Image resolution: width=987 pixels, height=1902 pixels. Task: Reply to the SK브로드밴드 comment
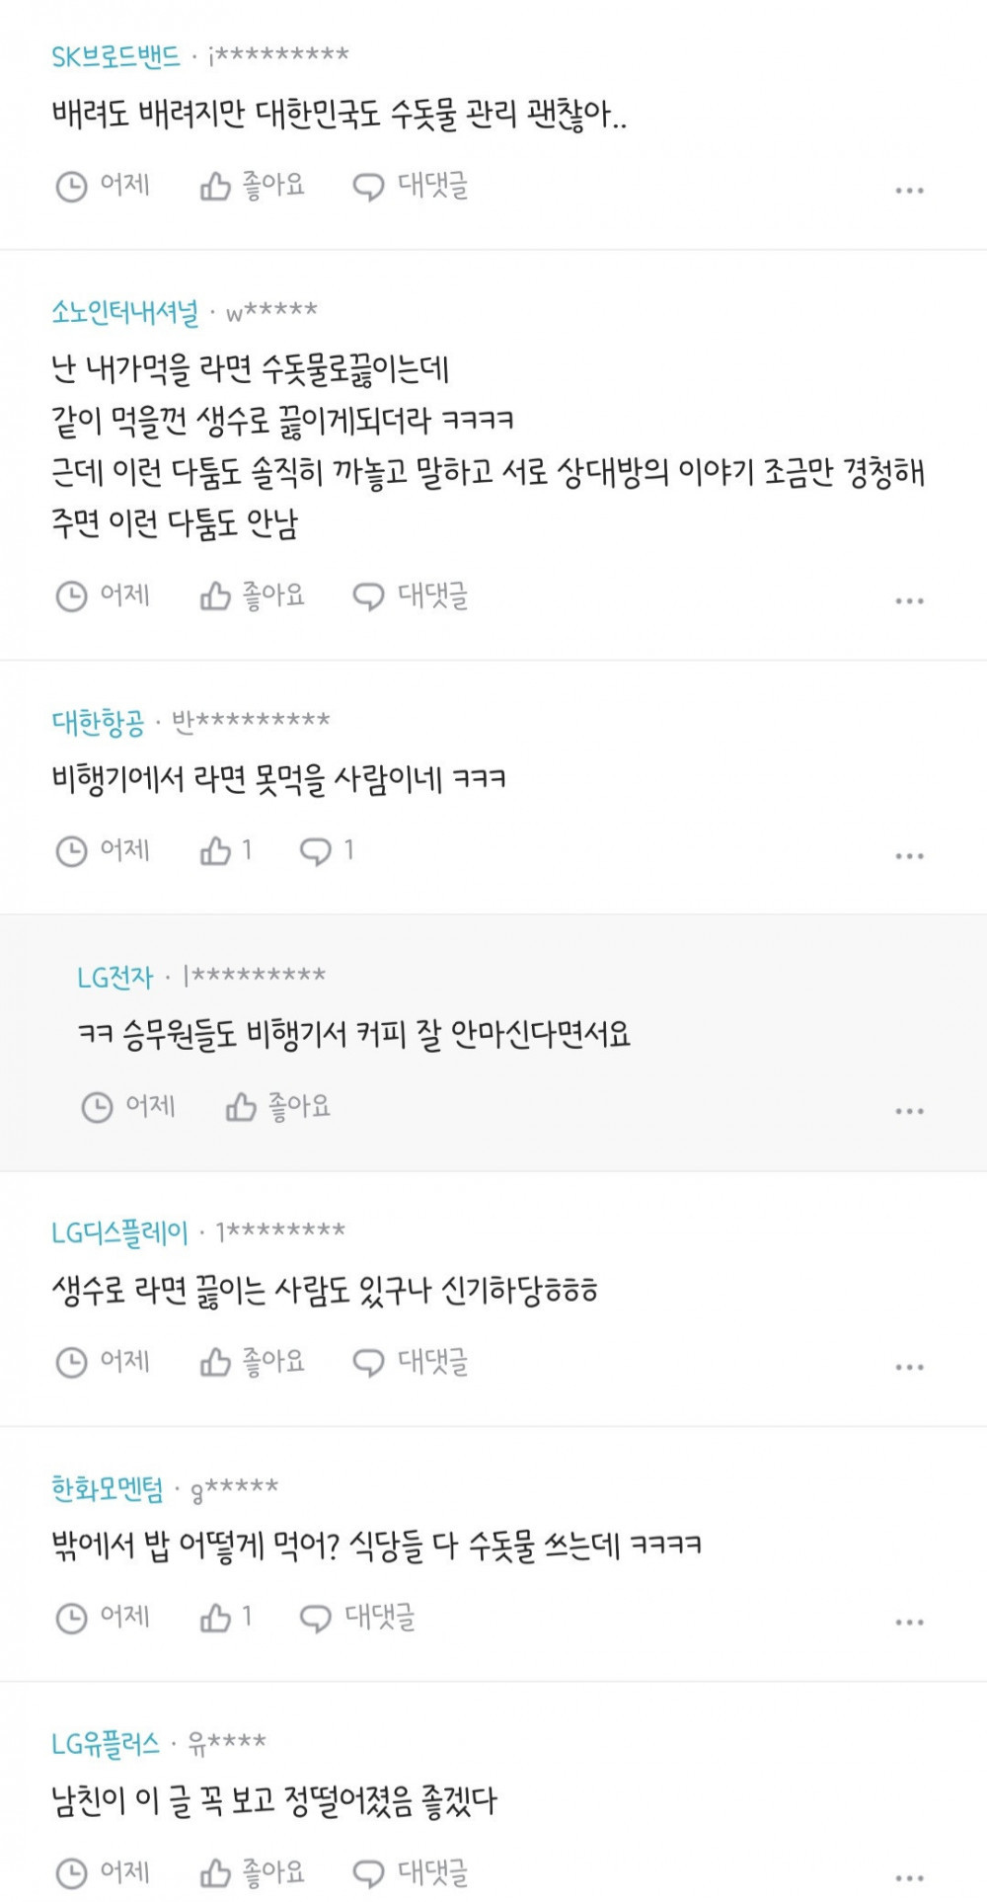coord(411,186)
